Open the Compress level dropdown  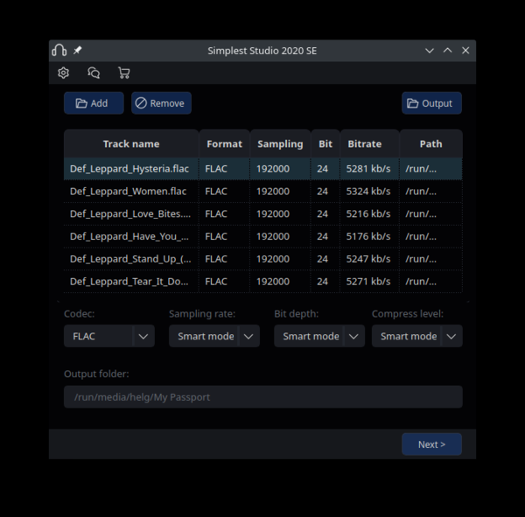point(451,336)
